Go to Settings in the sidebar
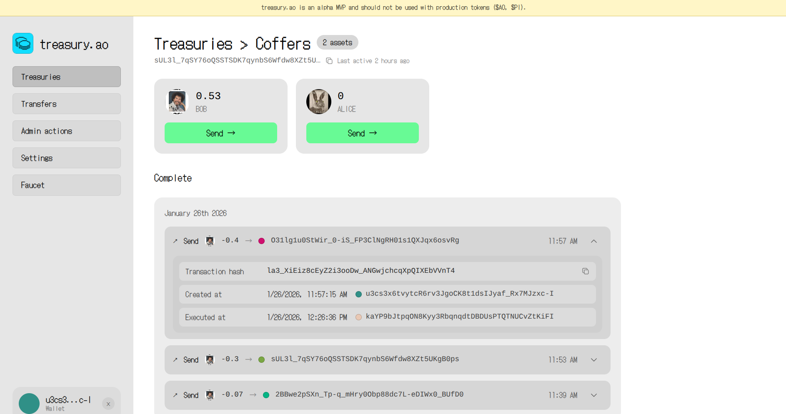 pyautogui.click(x=67, y=158)
